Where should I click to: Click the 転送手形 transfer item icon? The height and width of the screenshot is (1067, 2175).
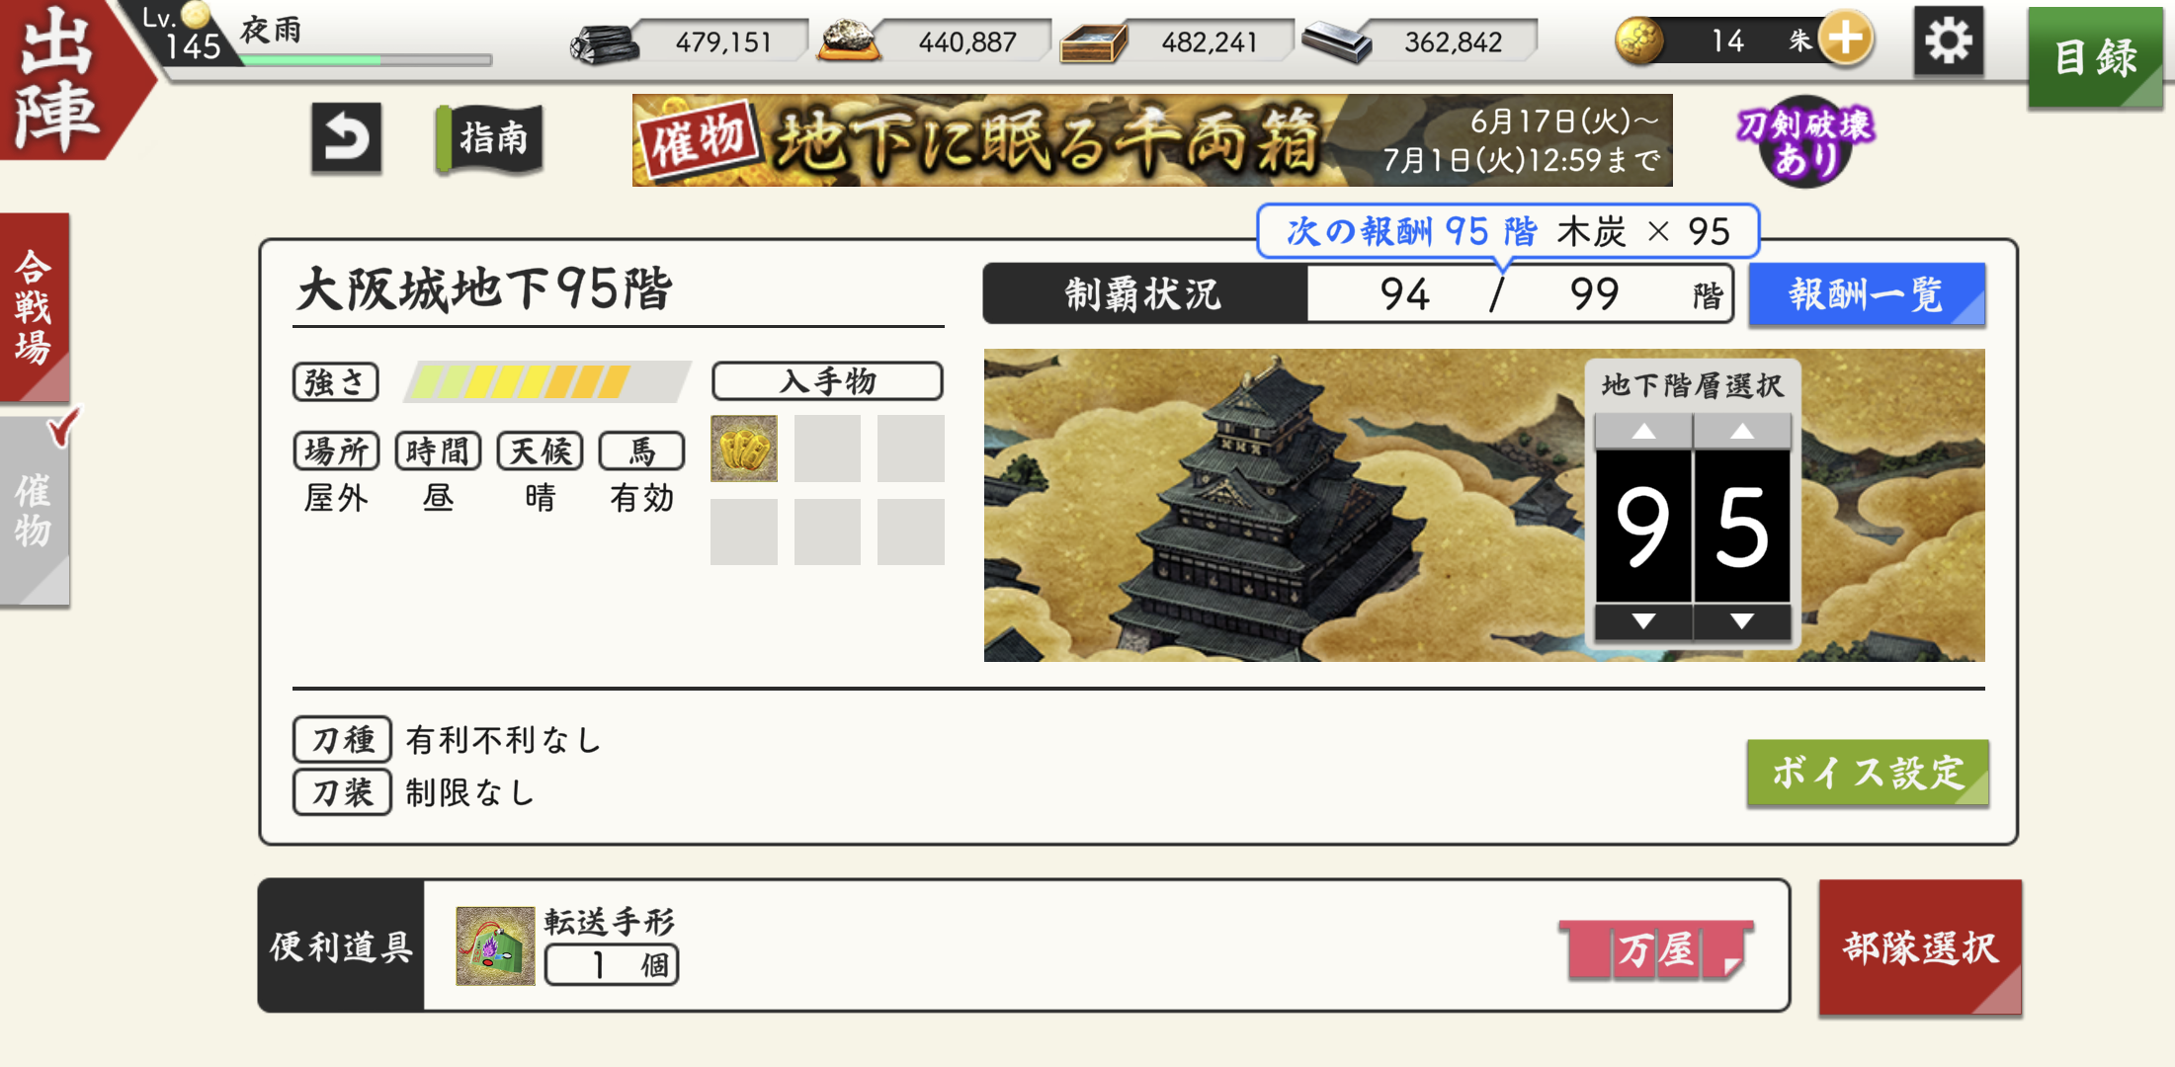click(495, 945)
